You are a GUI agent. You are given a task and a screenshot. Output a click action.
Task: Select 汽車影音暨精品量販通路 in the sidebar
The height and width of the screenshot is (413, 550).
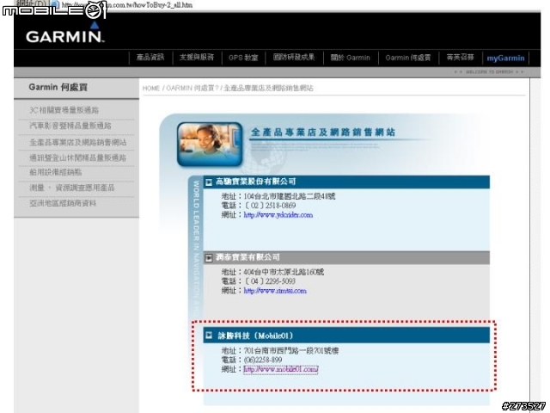pos(70,126)
